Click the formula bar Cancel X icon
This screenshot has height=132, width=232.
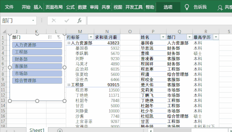pyautogui.click(x=54, y=21)
